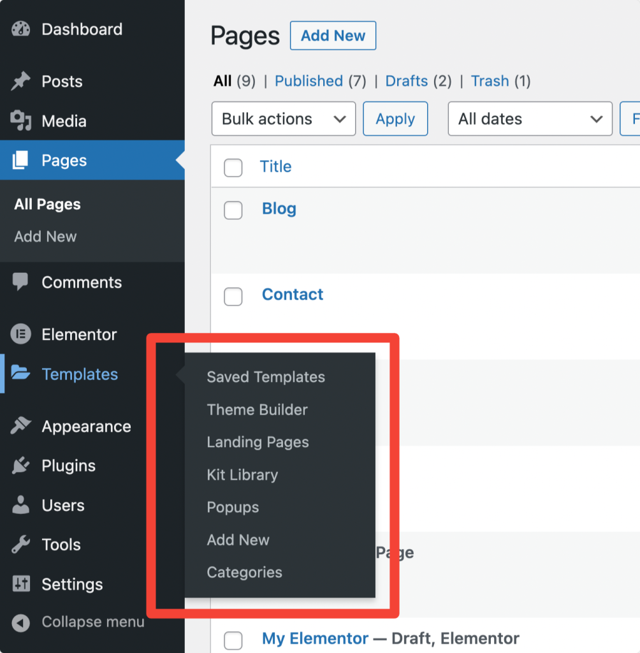Viewport: 640px width, 653px height.
Task: Check the box for the Blog page
Action: coord(233,210)
